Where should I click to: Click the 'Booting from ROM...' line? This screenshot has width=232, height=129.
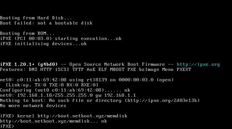click(27, 33)
